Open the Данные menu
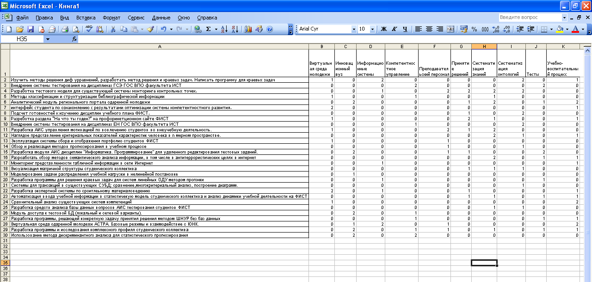 click(161, 18)
